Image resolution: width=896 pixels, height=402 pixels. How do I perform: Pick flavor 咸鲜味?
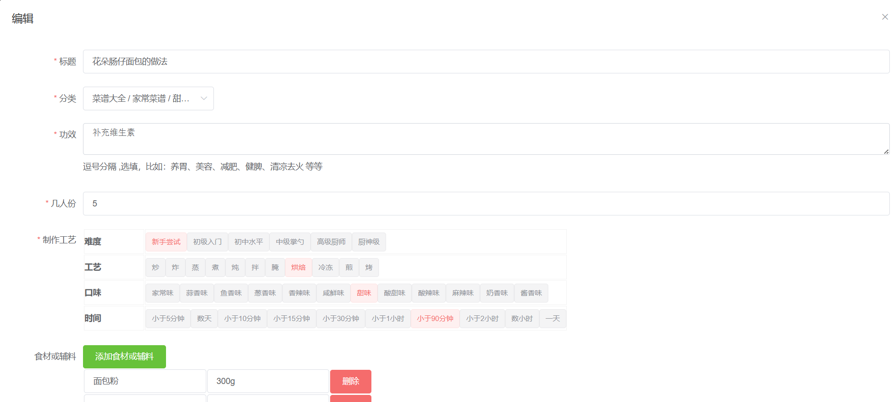pos(333,293)
